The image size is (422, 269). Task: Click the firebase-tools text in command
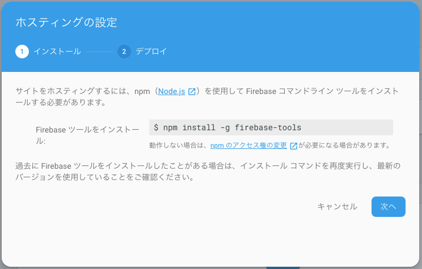pyautogui.click(x=268, y=127)
